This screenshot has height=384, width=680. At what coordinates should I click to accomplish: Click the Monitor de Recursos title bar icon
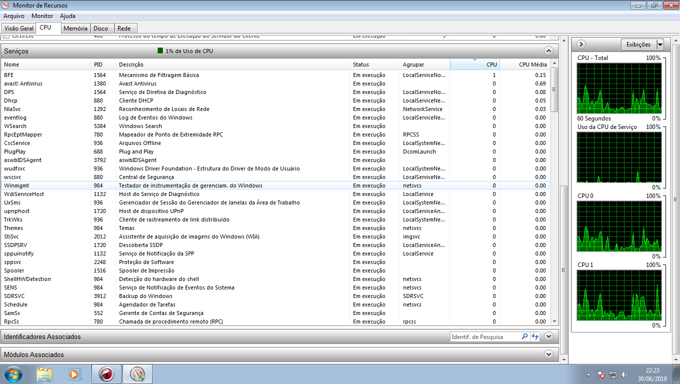[5, 5]
